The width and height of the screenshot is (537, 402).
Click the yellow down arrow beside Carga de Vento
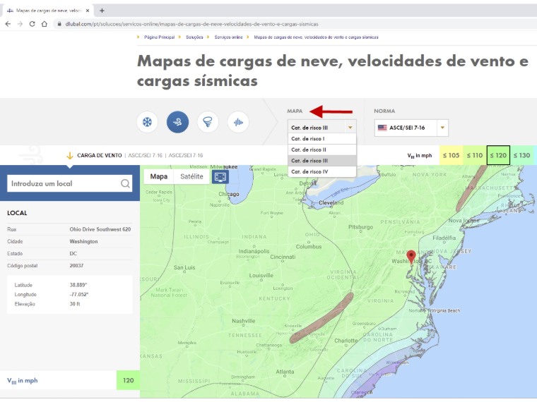click(70, 156)
